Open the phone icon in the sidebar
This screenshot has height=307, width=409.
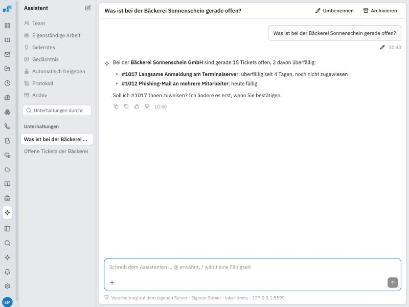pyautogui.click(x=7, y=126)
